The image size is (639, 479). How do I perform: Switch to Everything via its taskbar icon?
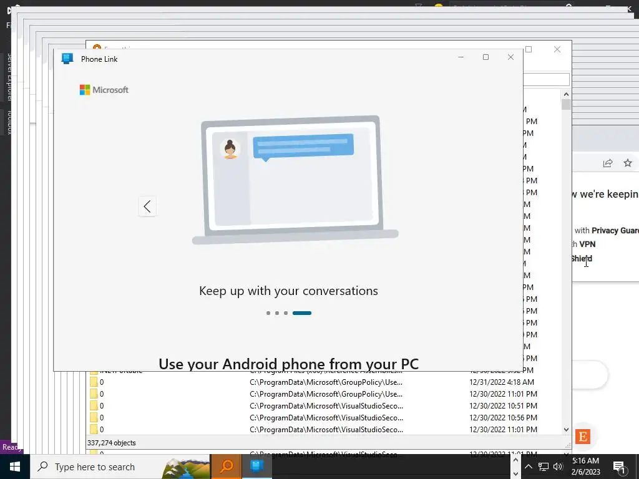point(226,467)
